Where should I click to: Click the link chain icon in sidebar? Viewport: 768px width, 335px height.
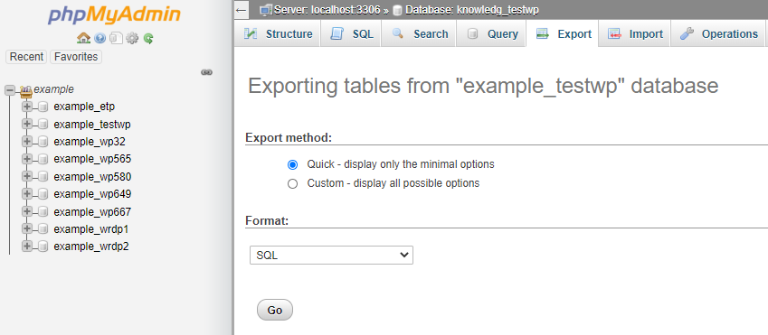206,72
